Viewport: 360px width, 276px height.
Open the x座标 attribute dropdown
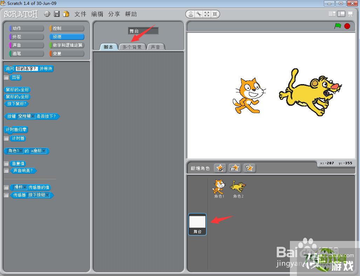coord(38,151)
